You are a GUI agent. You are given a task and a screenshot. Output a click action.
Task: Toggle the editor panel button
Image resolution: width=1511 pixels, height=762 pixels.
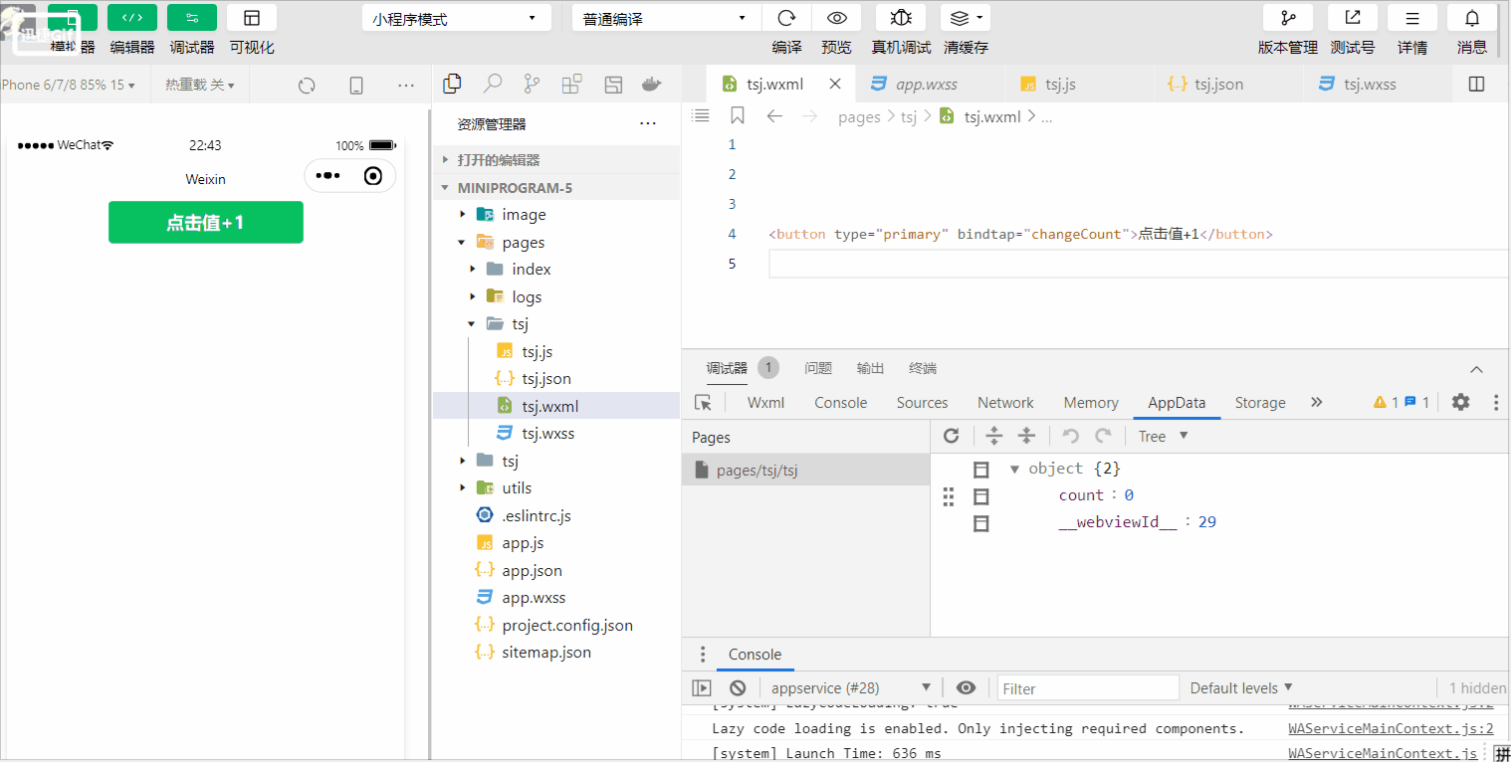coord(132,18)
